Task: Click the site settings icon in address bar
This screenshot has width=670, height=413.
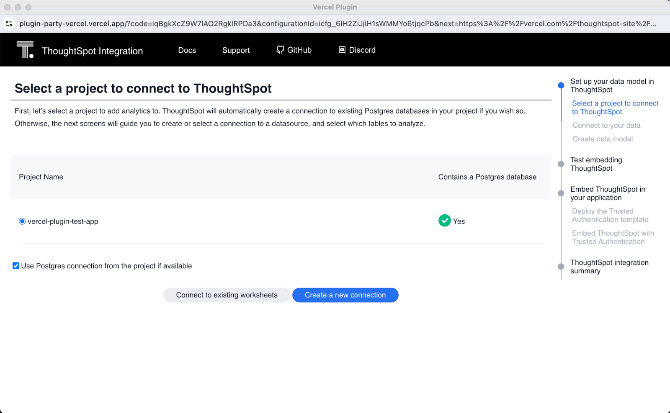Action: tap(9, 23)
